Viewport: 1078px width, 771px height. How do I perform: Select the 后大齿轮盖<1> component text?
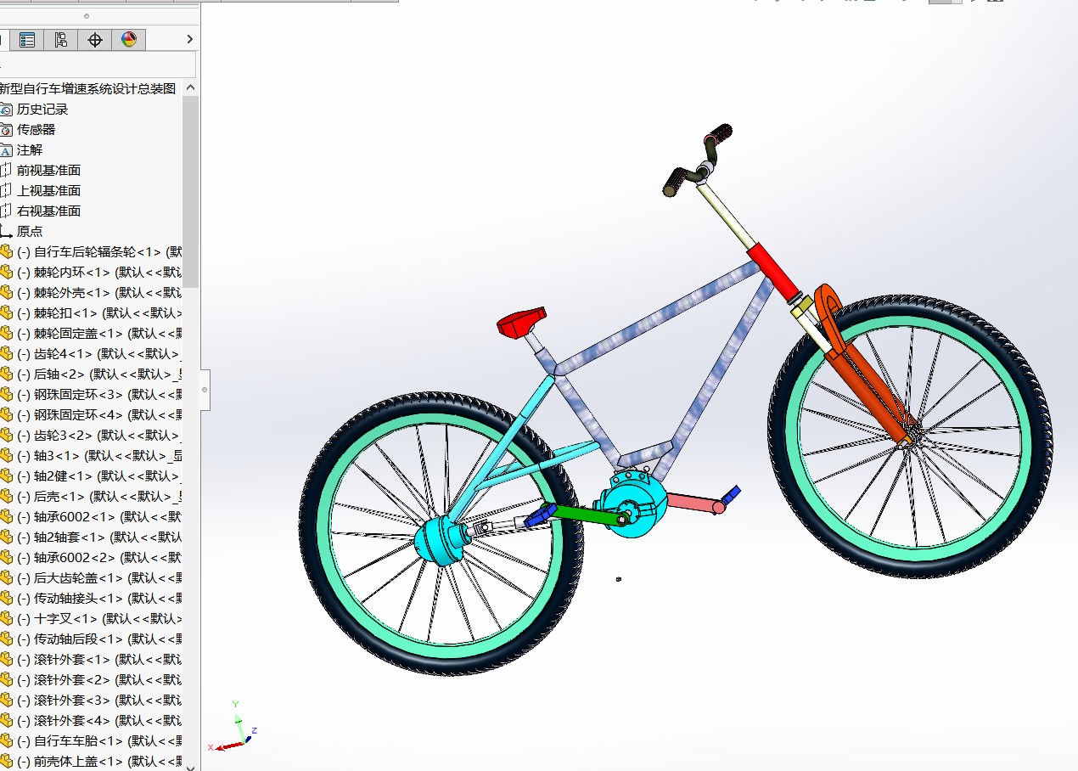98,578
